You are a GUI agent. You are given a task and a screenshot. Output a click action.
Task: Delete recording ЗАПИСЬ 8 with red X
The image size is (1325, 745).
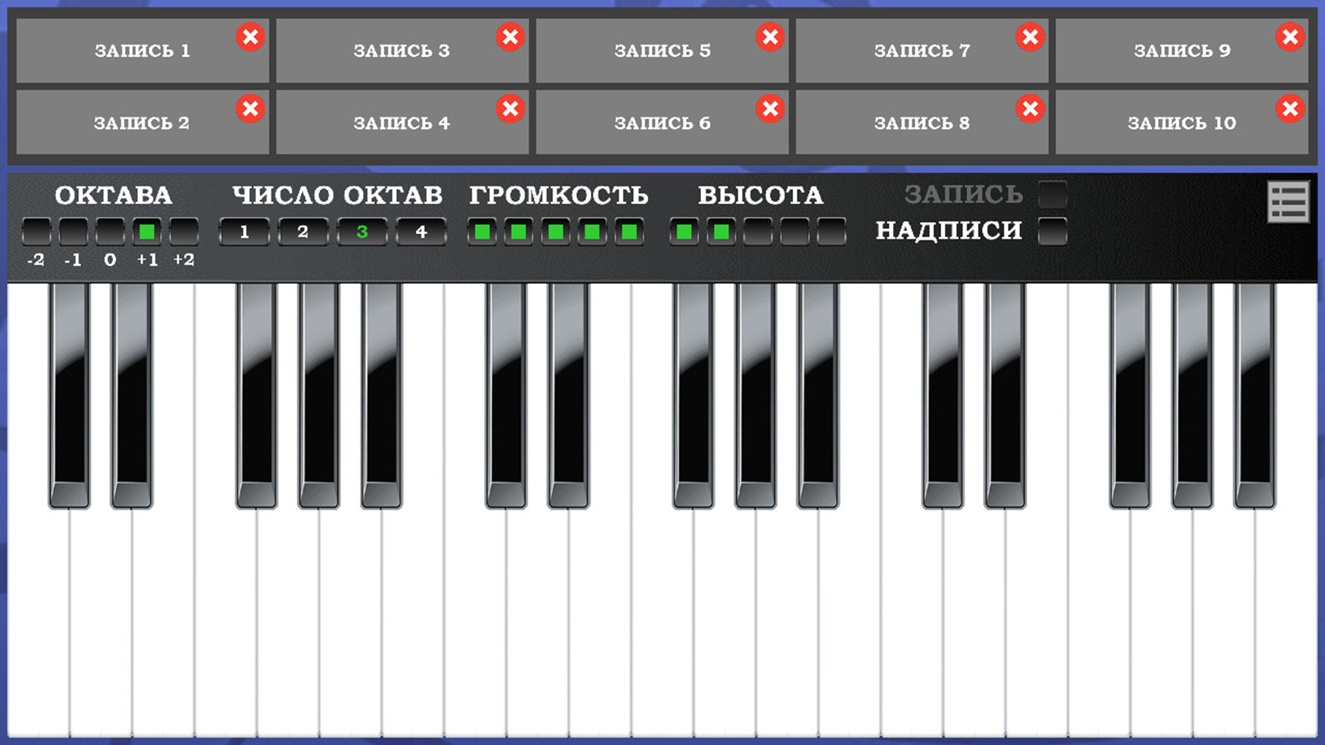pos(1029,108)
